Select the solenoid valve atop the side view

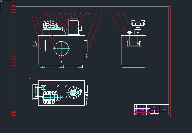[x=138, y=24]
